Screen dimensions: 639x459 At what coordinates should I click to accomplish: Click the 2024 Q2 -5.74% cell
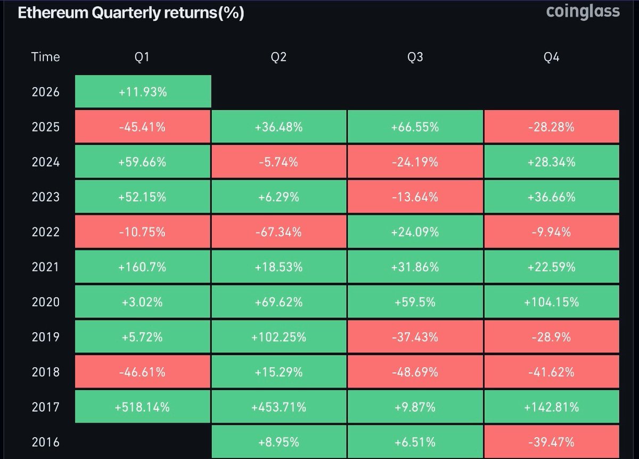pyautogui.click(x=279, y=162)
